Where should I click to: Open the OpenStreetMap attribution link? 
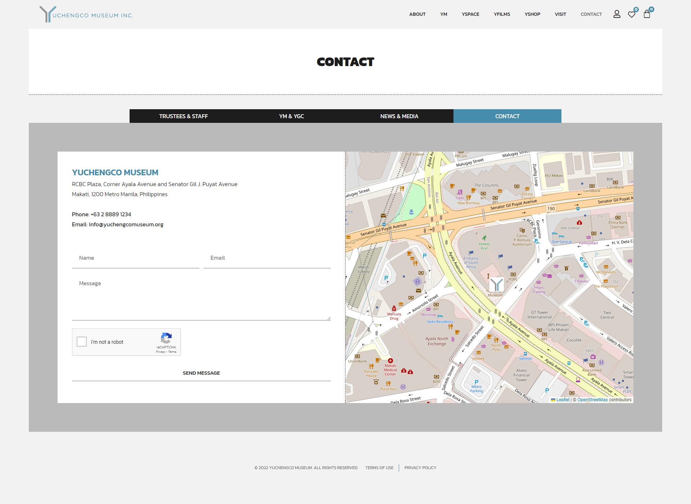(592, 400)
